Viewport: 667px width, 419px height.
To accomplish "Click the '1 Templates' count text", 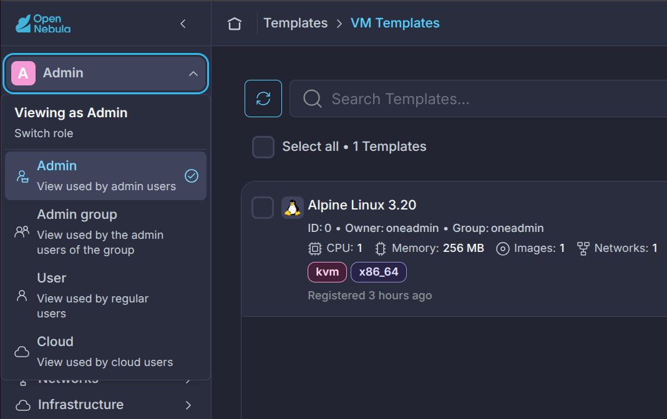I will click(389, 147).
